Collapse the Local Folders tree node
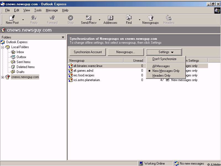The image size is (221, 166). (x=3, y=47)
